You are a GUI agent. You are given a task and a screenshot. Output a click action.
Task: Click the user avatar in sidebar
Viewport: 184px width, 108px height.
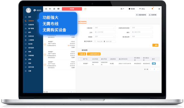(x=28, y=10)
